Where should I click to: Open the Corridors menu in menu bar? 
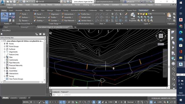[115, 5]
